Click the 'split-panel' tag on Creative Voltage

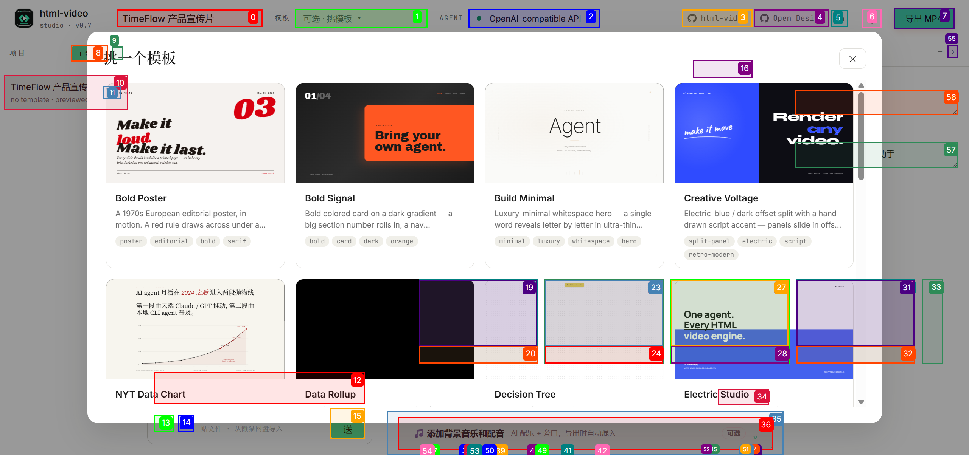coord(709,241)
